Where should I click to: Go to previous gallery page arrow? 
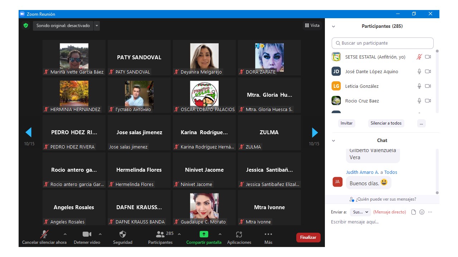tap(29, 132)
